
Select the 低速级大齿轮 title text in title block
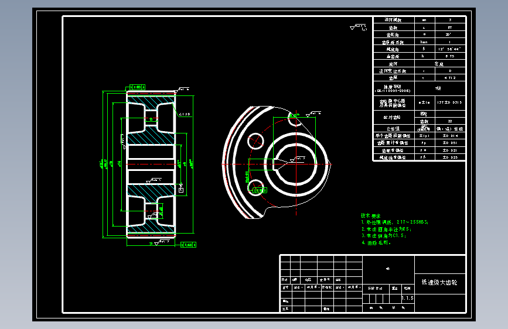click(x=439, y=282)
